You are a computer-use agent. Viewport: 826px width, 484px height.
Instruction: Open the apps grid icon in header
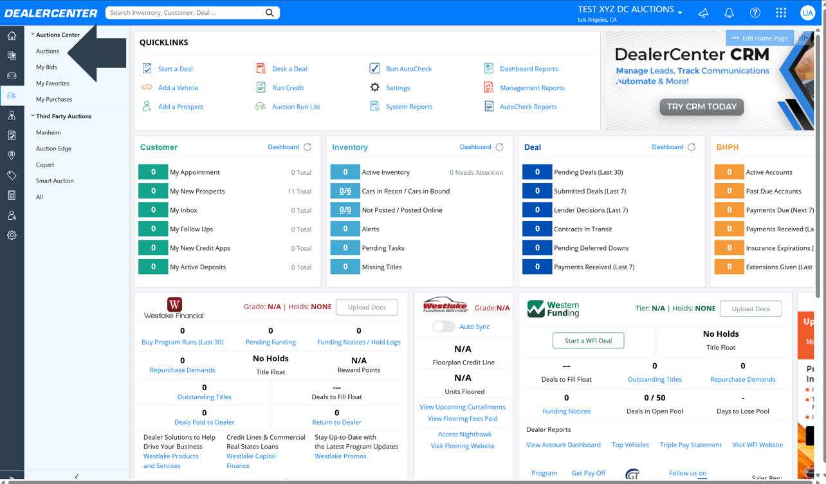[x=781, y=13]
